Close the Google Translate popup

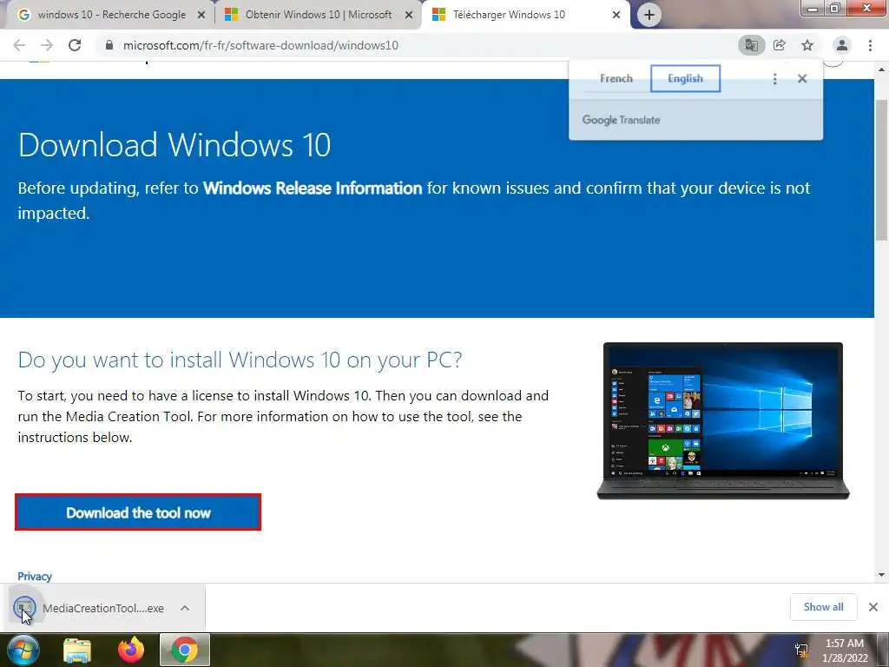(801, 79)
